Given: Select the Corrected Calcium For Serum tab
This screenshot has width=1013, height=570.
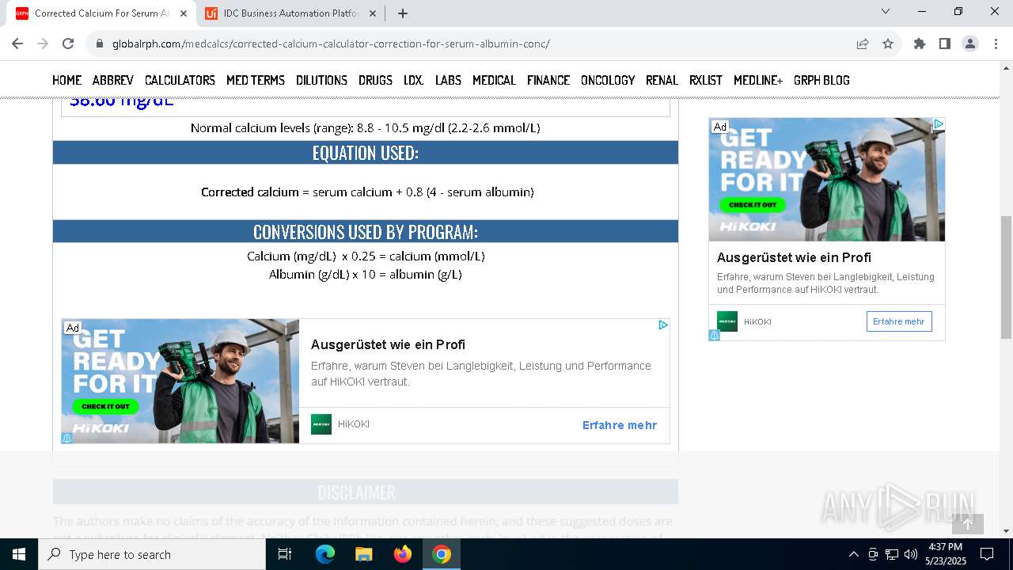Looking at the screenshot, I should [x=101, y=13].
